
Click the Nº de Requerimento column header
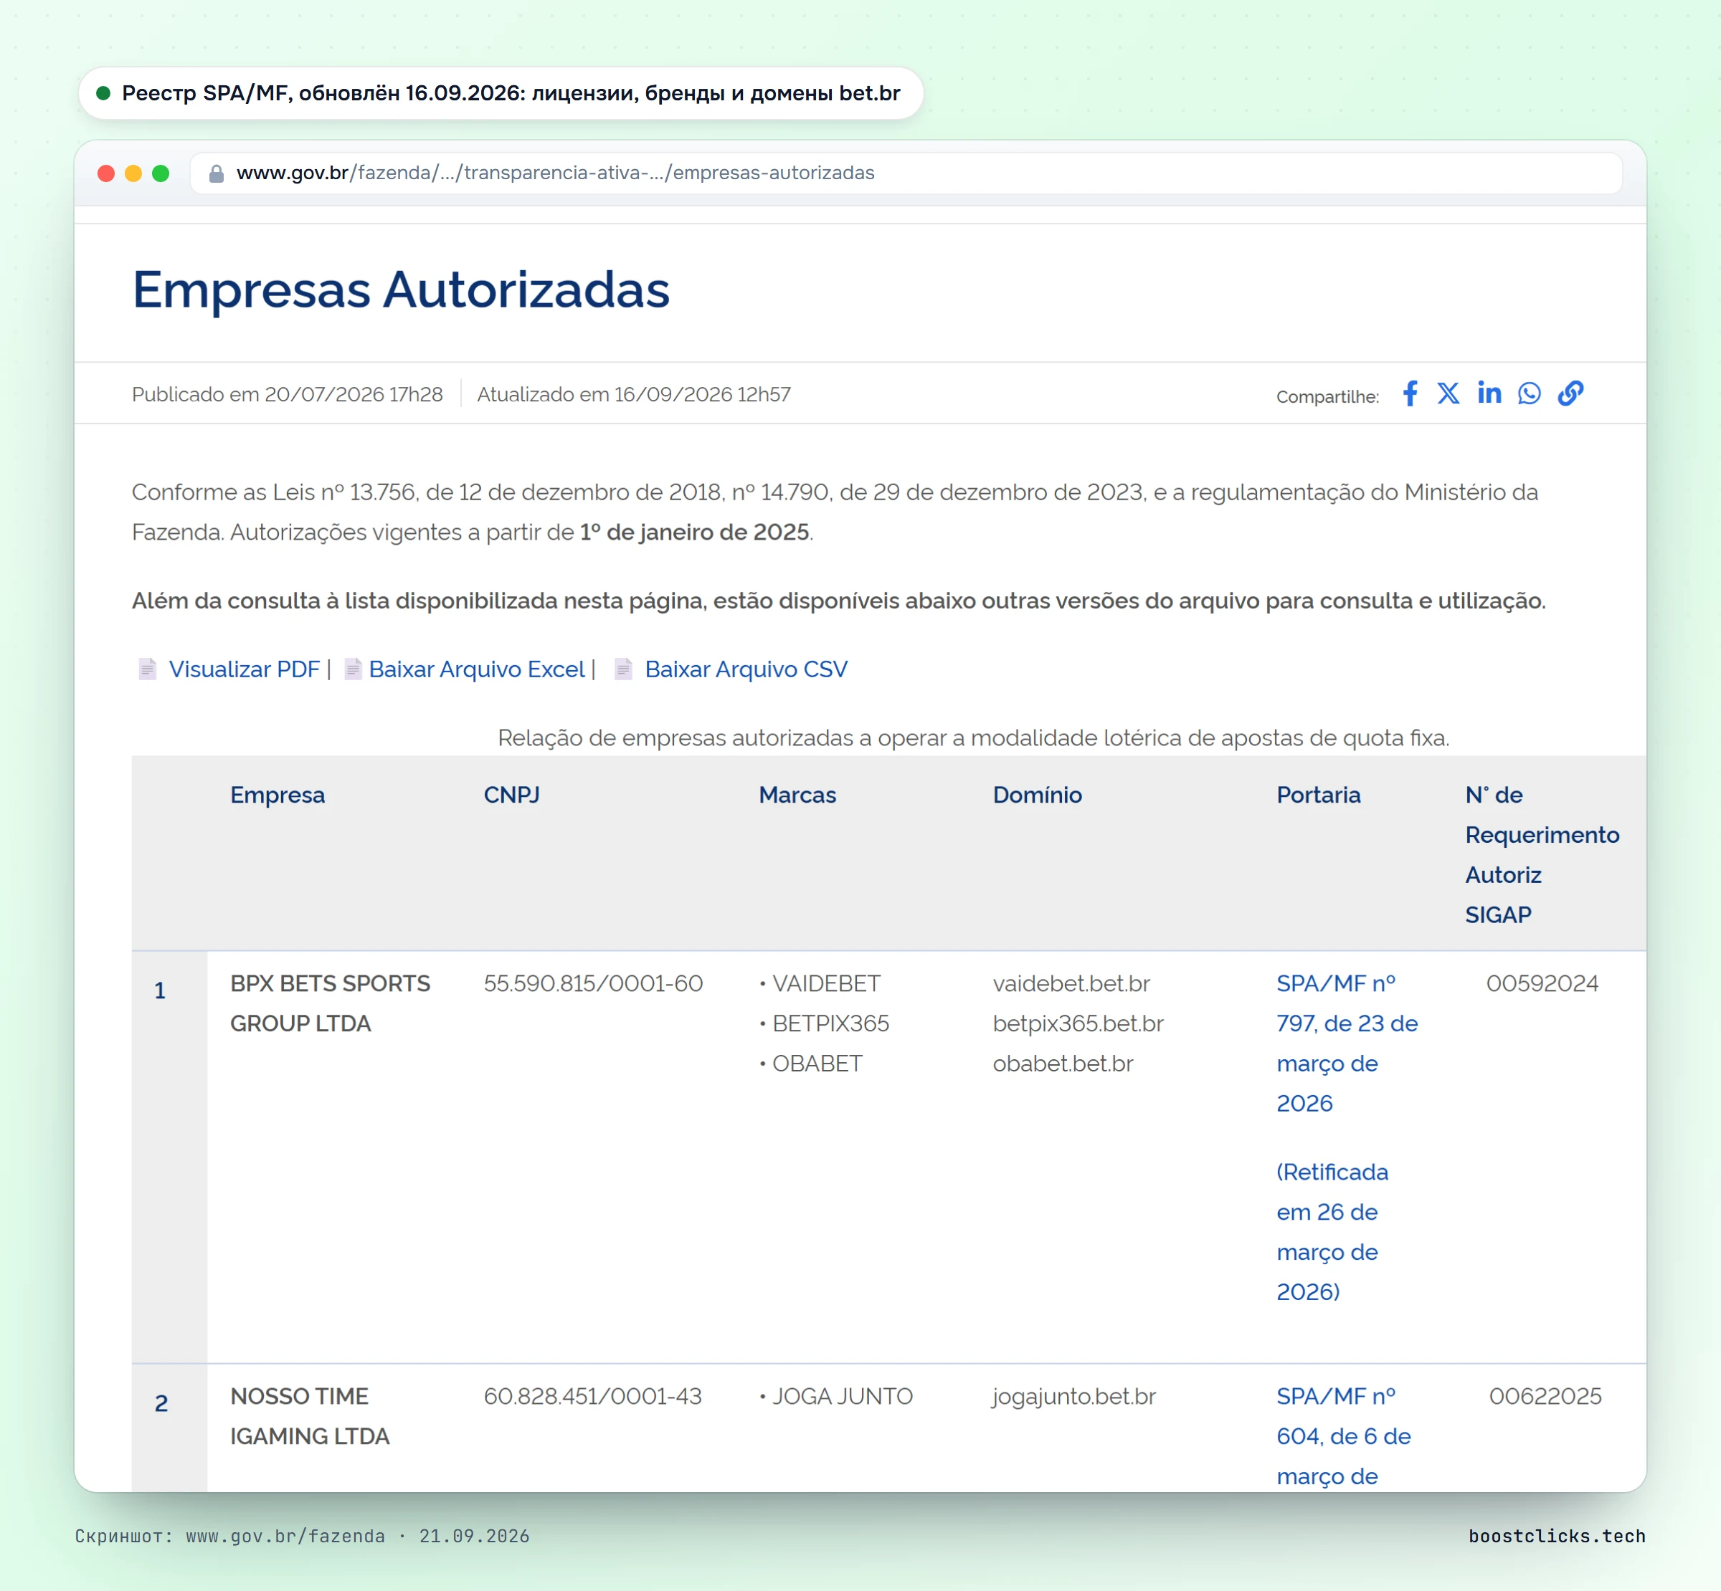1542,855
